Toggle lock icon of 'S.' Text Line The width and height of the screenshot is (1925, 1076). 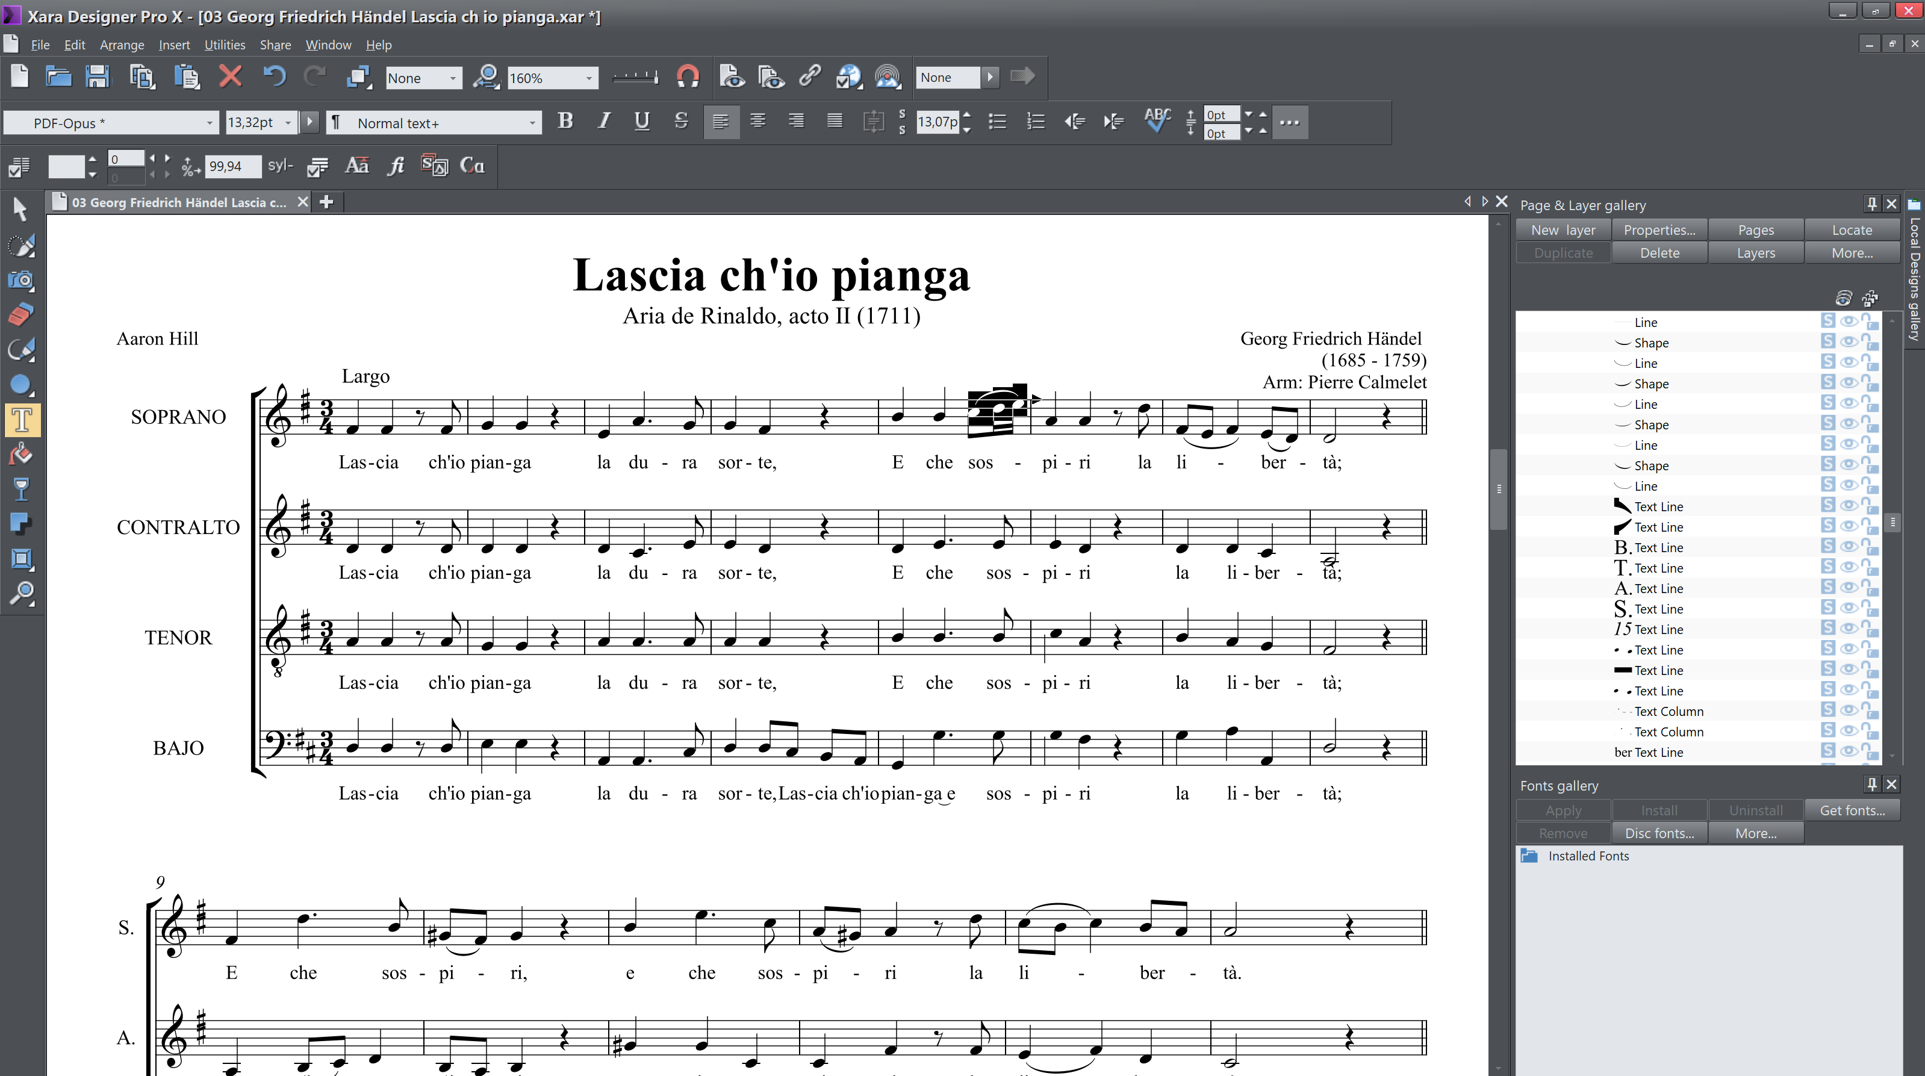point(1869,608)
